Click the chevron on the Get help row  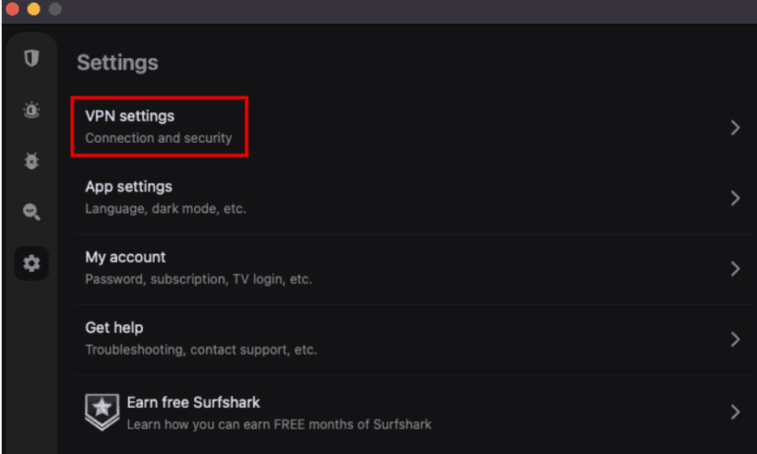coord(734,339)
